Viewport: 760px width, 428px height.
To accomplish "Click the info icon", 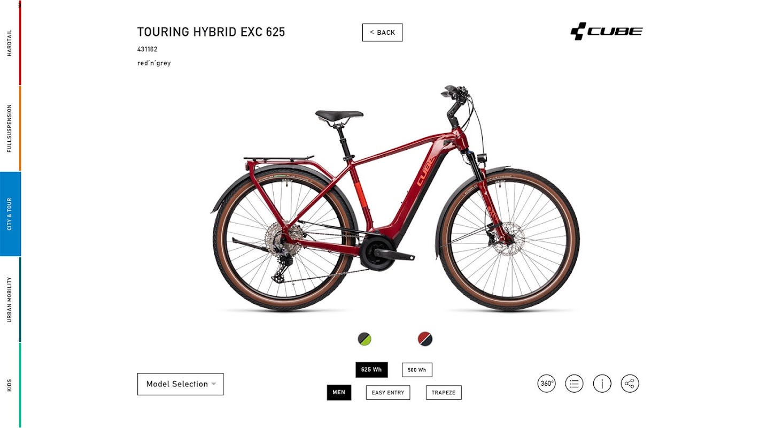I will click(602, 384).
